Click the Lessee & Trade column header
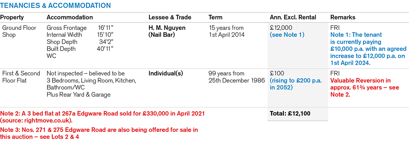 (170, 17)
